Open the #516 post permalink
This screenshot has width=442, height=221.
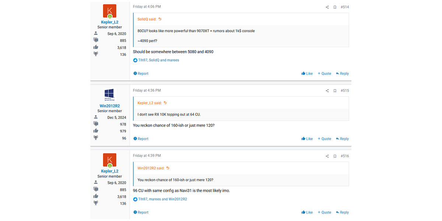[345, 156]
